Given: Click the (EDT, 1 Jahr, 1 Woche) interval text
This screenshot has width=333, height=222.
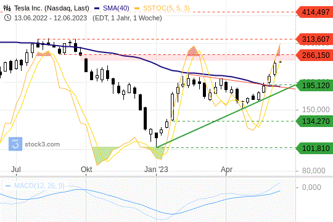Looking at the screenshot, I should [127, 18].
